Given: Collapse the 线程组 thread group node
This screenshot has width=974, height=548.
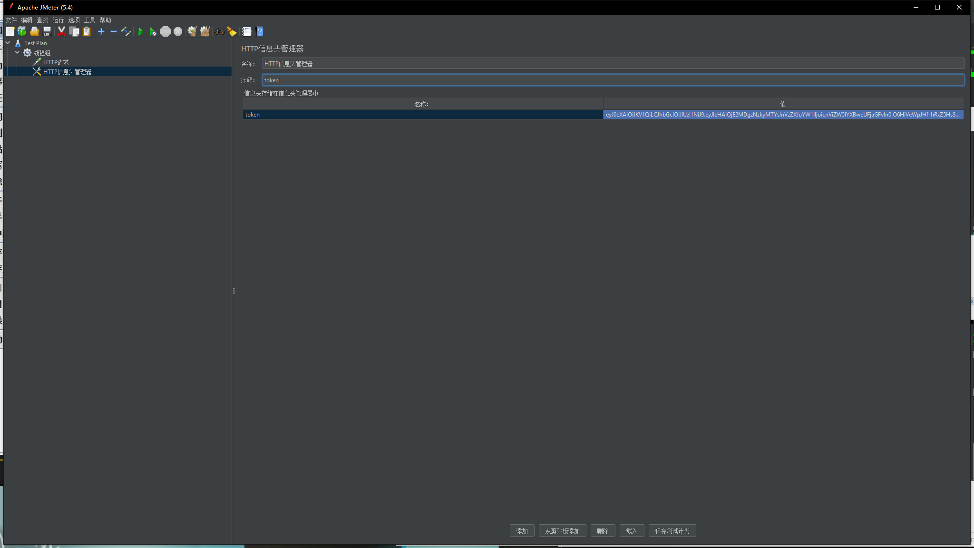Looking at the screenshot, I should (17, 52).
